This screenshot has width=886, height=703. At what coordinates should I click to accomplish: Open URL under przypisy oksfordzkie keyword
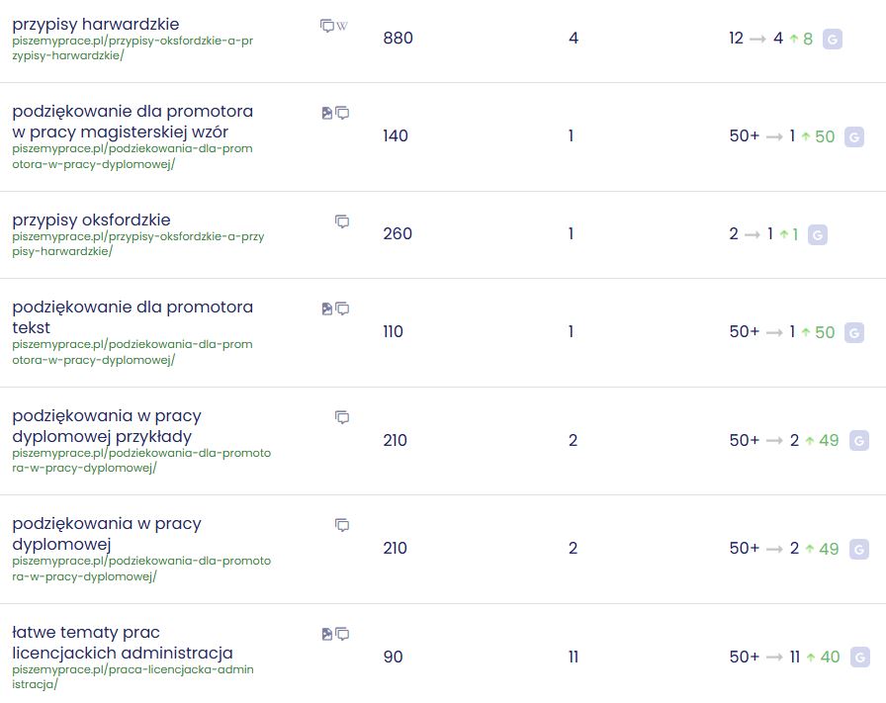[137, 243]
